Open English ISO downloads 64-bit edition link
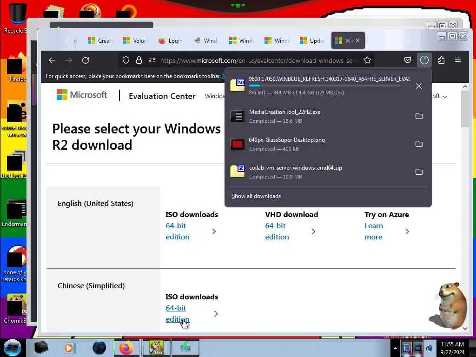Image resolution: width=476 pixels, height=357 pixels. [178, 231]
